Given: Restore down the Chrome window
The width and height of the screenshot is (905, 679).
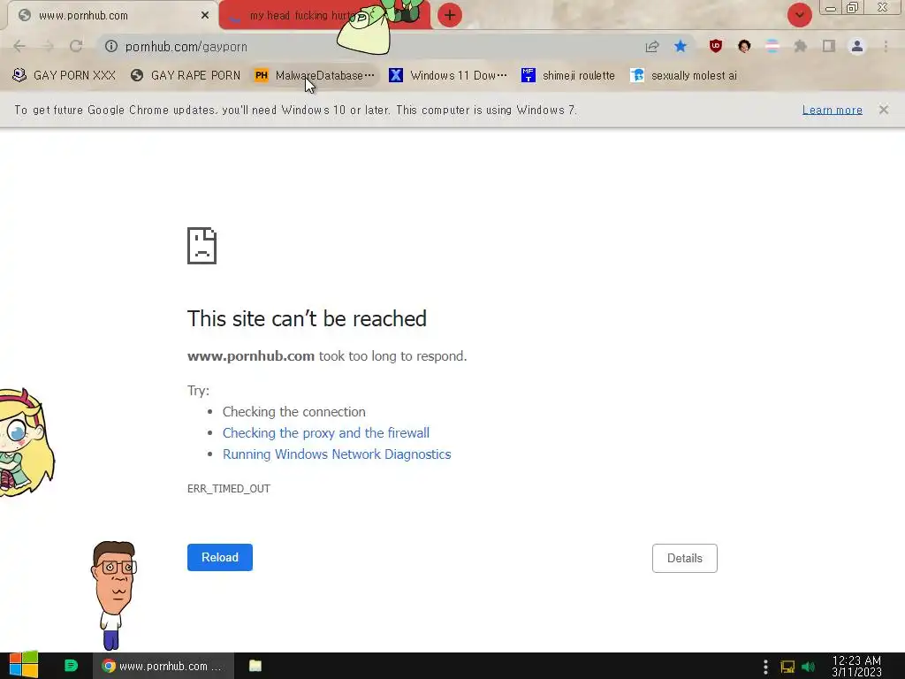Looking at the screenshot, I should click(x=853, y=8).
